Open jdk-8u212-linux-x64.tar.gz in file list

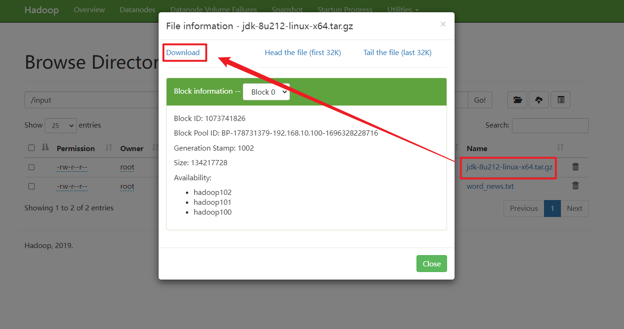510,167
